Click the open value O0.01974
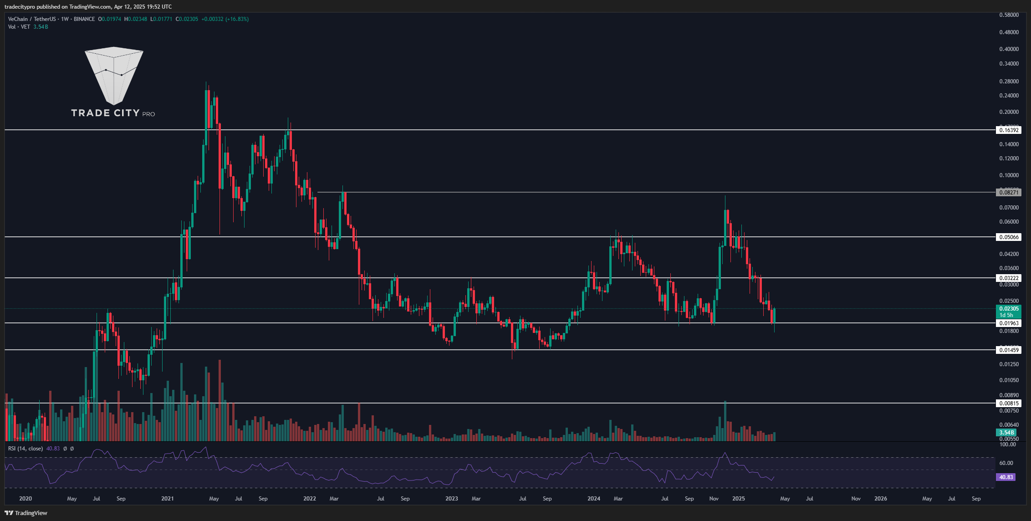The image size is (1031, 521). [x=110, y=19]
